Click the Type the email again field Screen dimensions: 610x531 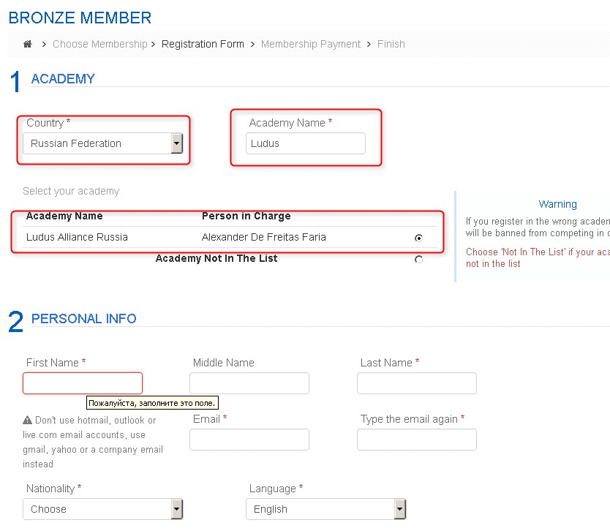click(417, 440)
